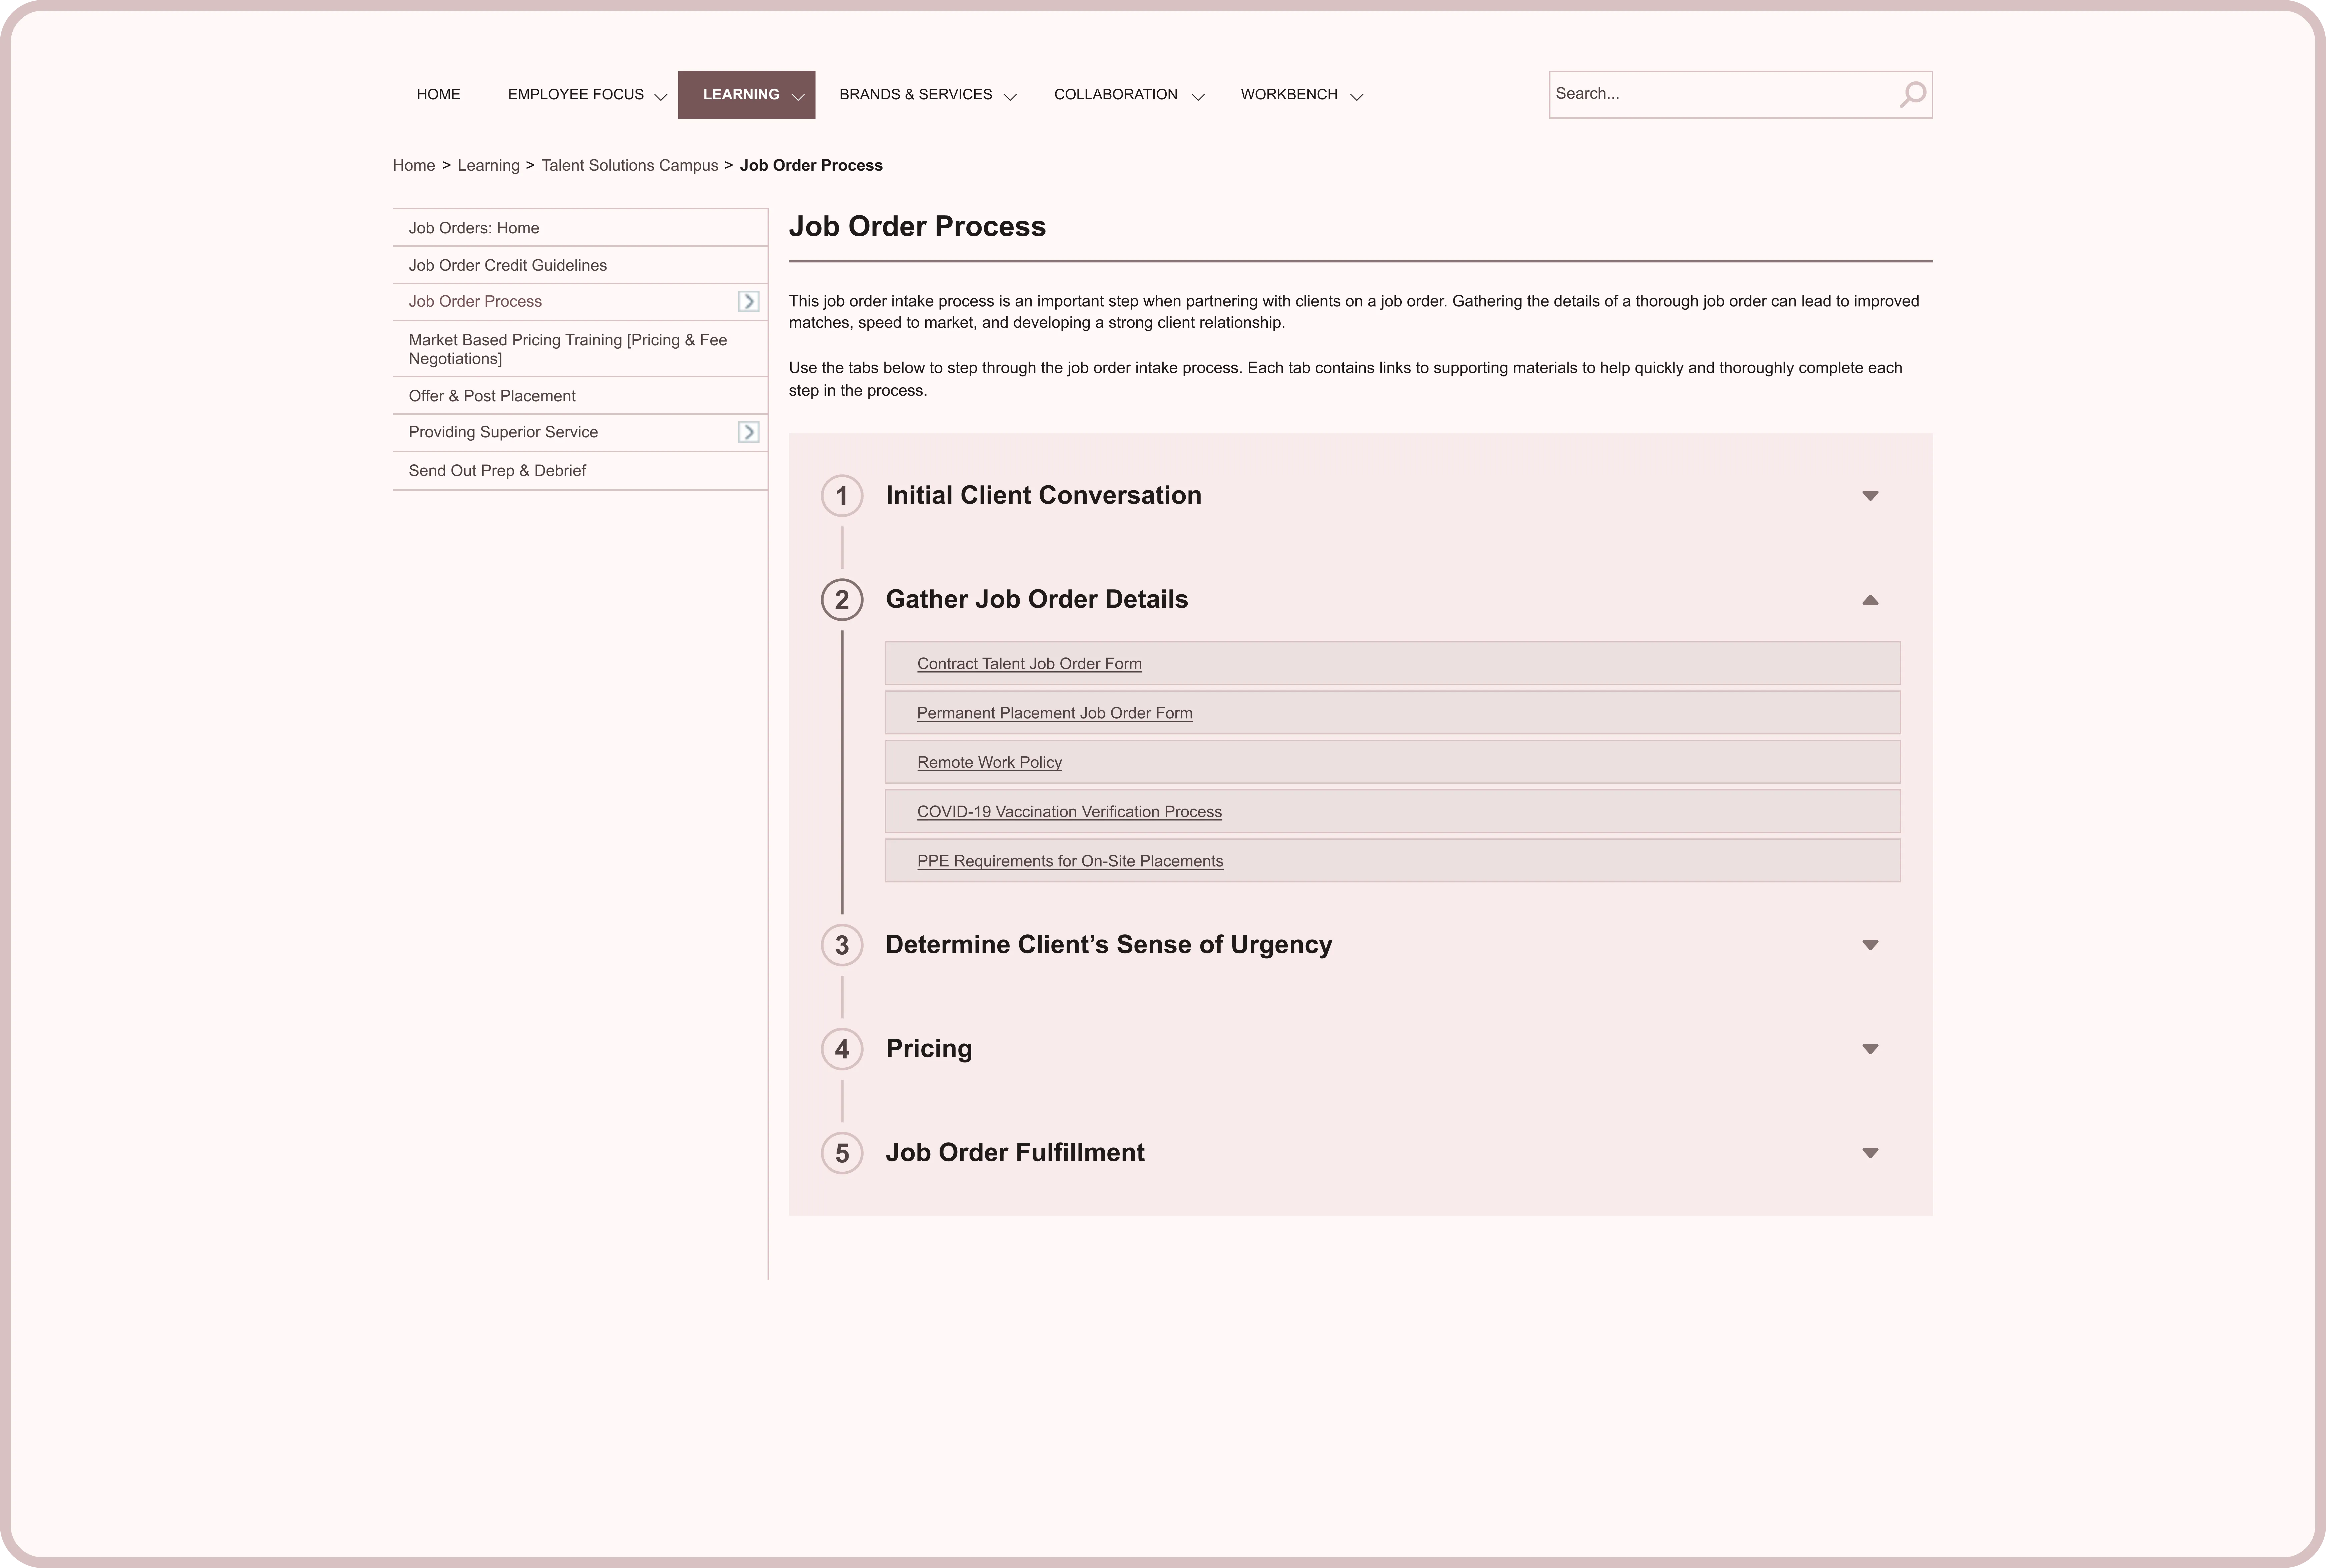Click step 3 circle icon
This screenshot has height=1568, width=2326.
(x=842, y=945)
